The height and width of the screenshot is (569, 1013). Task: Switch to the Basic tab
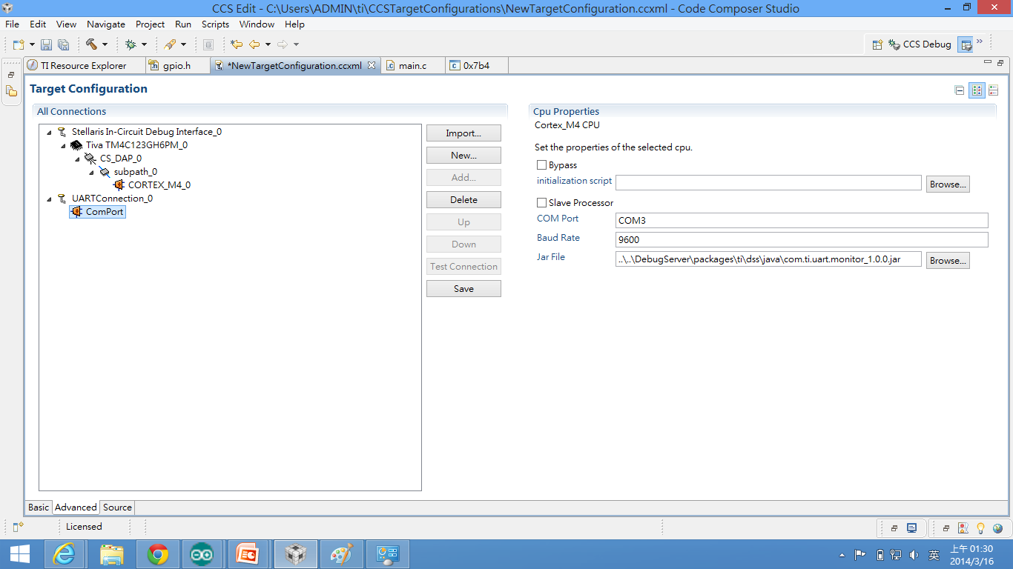point(39,508)
